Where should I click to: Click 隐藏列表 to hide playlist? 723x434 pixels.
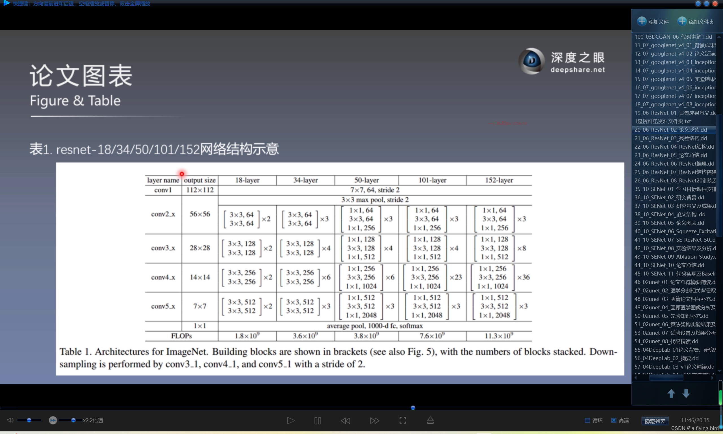(655, 421)
